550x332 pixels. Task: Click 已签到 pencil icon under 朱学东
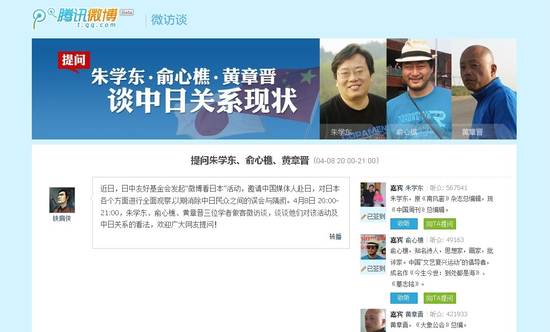coord(364,217)
